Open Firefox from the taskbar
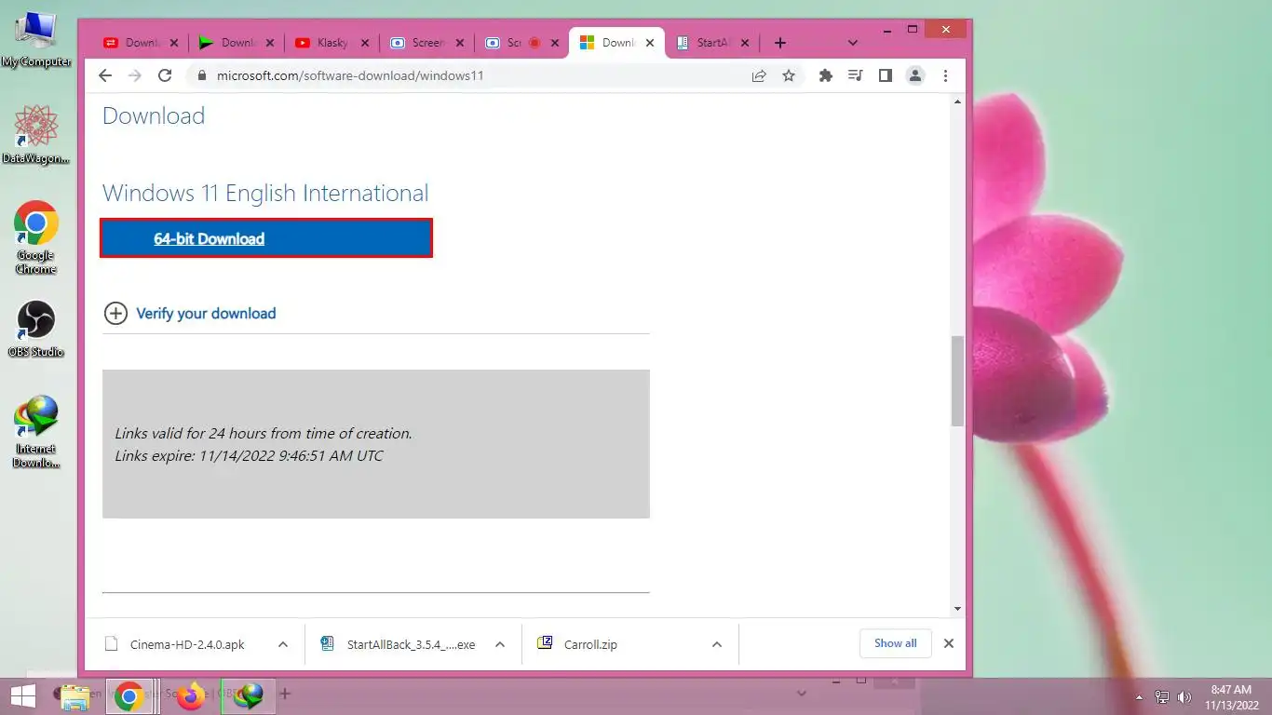1272x715 pixels. [x=191, y=695]
